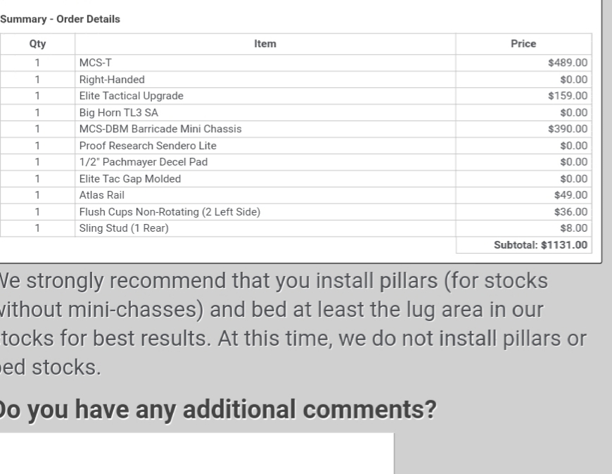Click the additional comments text box
612x474 pixels.
point(196,454)
